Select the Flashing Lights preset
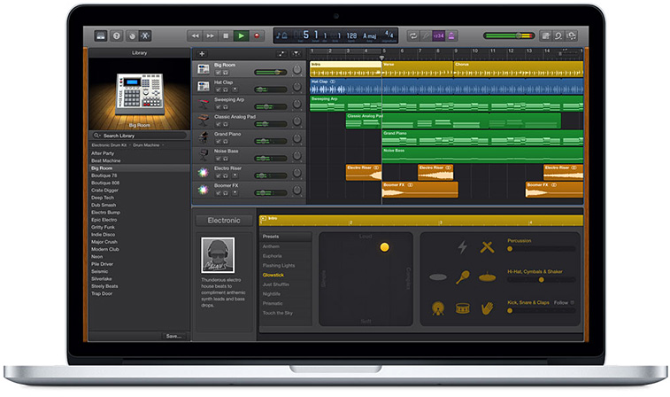This screenshot has height=397, width=670. point(279,265)
